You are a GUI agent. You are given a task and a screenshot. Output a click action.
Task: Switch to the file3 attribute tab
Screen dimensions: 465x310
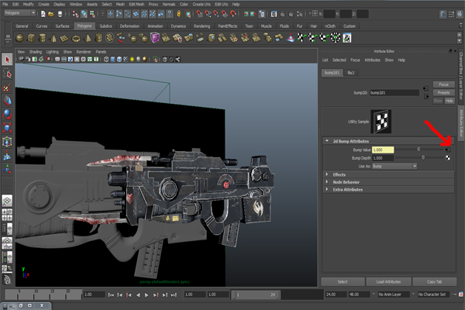pos(351,73)
